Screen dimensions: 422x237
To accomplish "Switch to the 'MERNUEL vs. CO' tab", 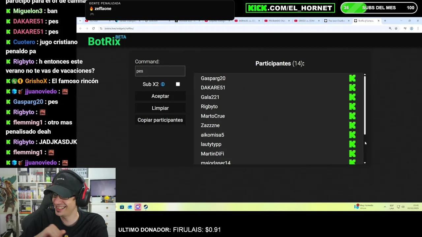I will click(247, 21).
